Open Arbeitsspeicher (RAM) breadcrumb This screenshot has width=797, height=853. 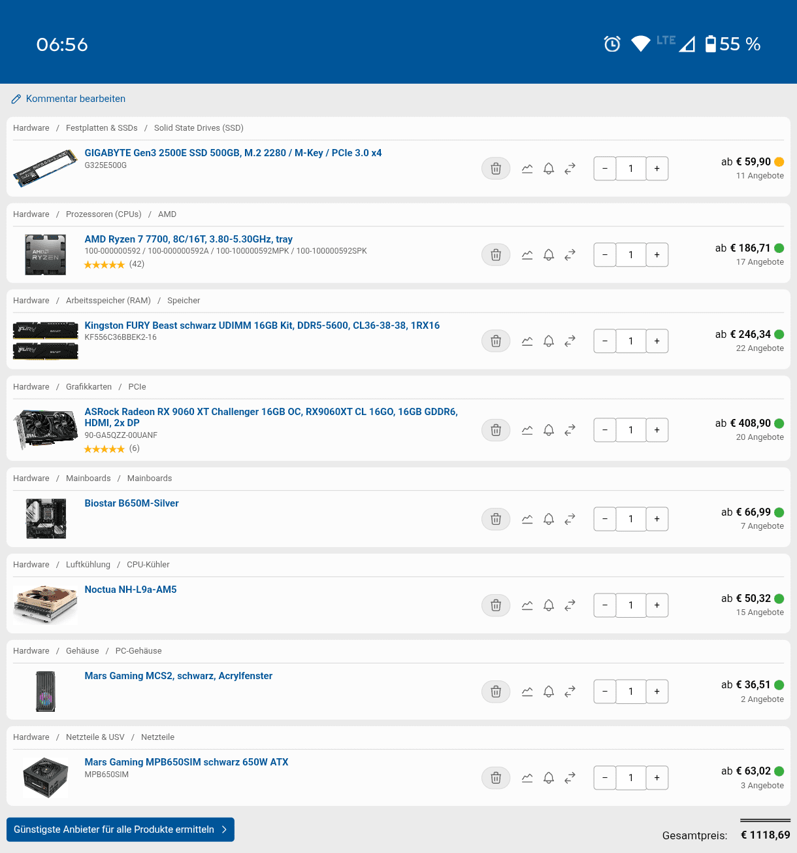(108, 301)
